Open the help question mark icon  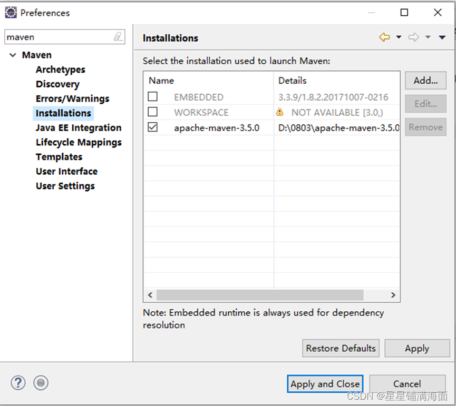18,383
